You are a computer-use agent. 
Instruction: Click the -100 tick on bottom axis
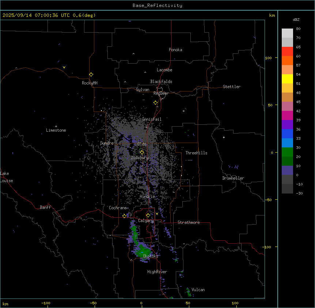[46, 303]
